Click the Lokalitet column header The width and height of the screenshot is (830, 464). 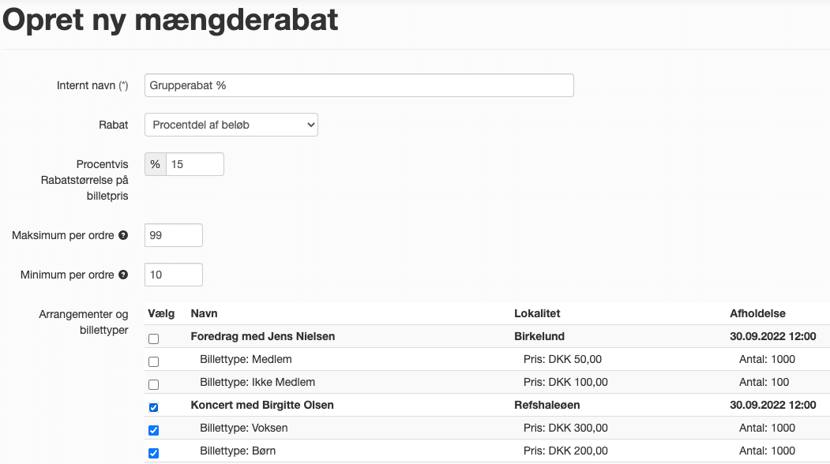click(x=537, y=313)
